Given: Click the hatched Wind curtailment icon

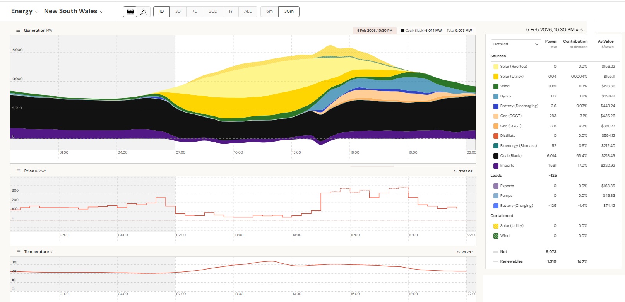Looking at the screenshot, I should (496, 236).
